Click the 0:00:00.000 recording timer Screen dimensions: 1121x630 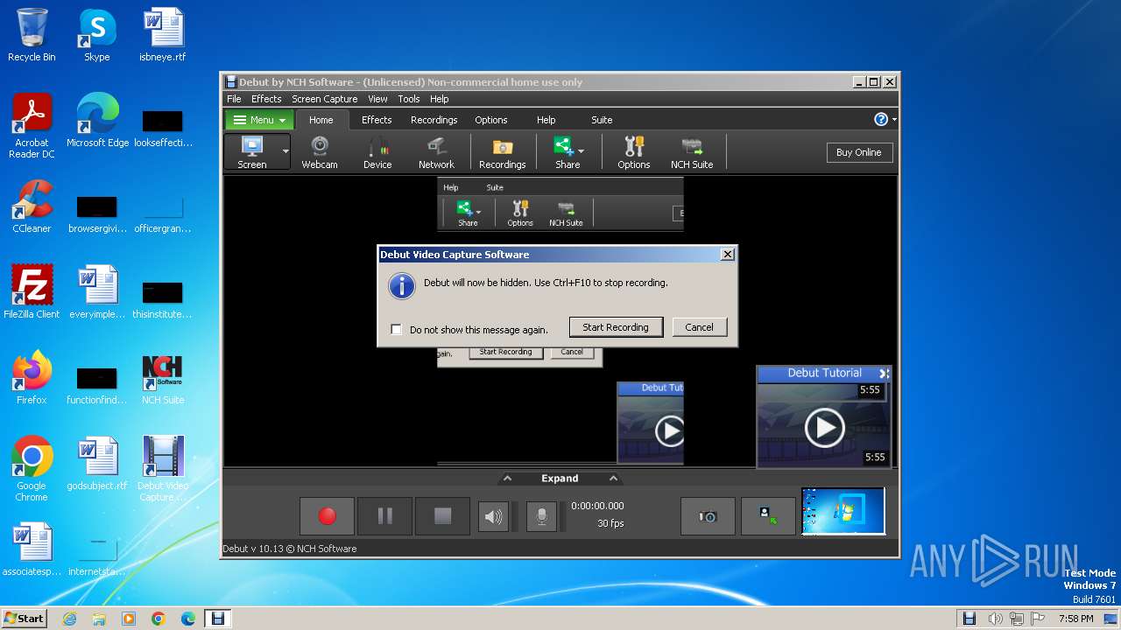[x=597, y=506]
